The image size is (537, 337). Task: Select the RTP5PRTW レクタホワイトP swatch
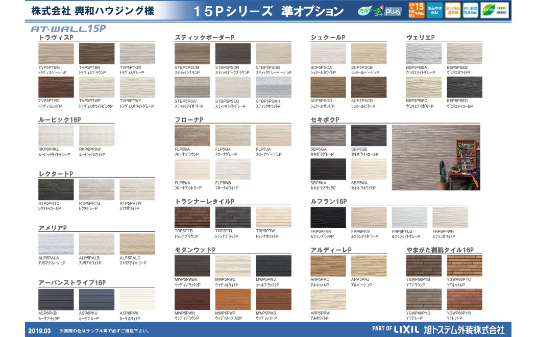[x=137, y=189]
